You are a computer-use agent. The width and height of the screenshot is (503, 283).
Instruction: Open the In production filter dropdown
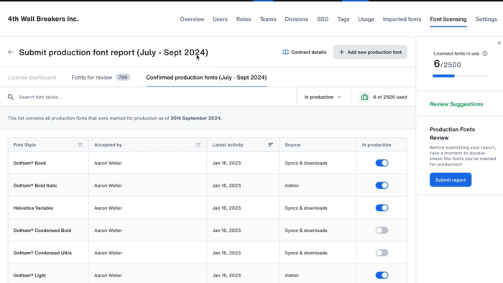tap(323, 97)
